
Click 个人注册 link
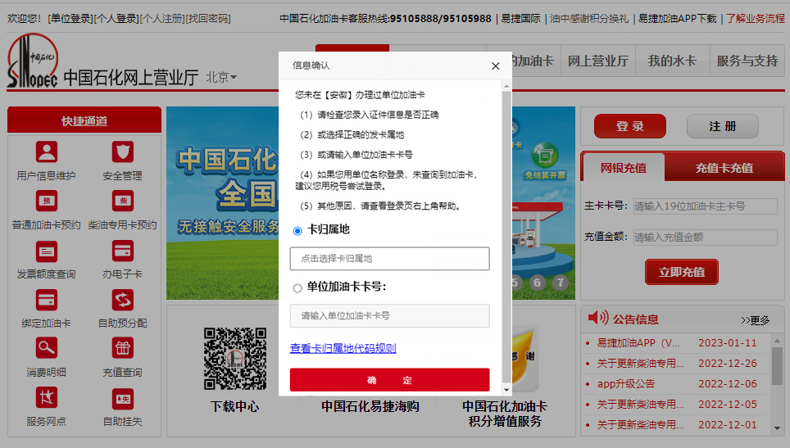tap(162, 19)
